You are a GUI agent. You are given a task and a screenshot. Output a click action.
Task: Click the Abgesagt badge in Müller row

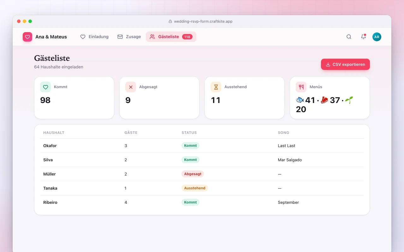(193, 174)
